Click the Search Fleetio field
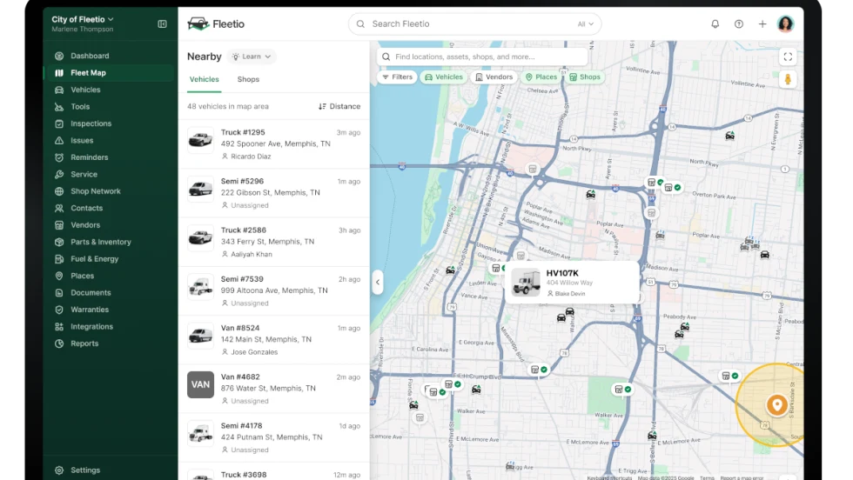 pos(474,24)
